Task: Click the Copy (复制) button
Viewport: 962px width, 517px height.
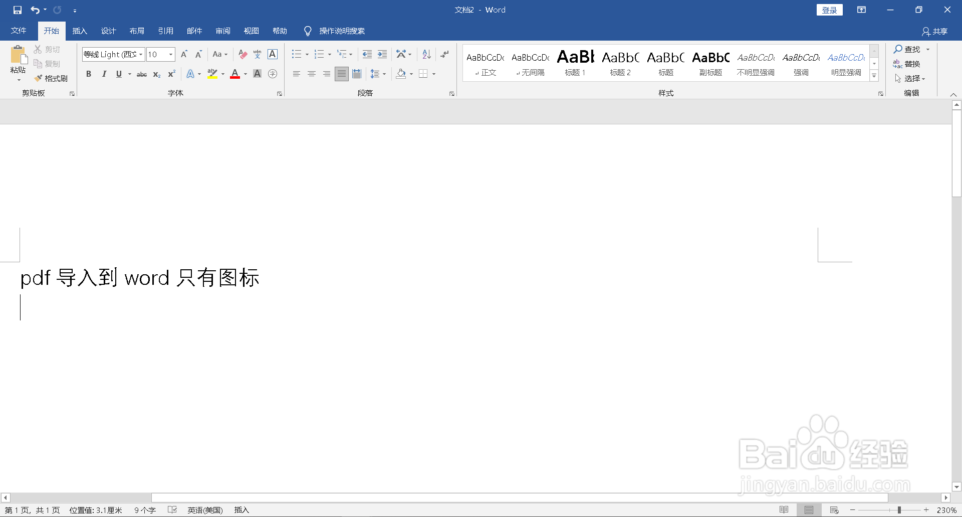Action: (x=47, y=64)
